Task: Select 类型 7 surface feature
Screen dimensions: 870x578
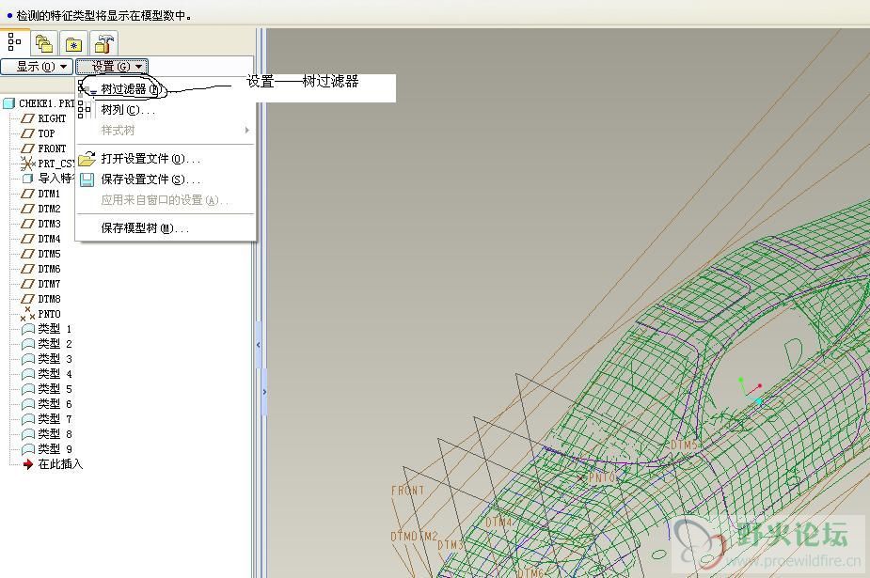Action: [55, 419]
